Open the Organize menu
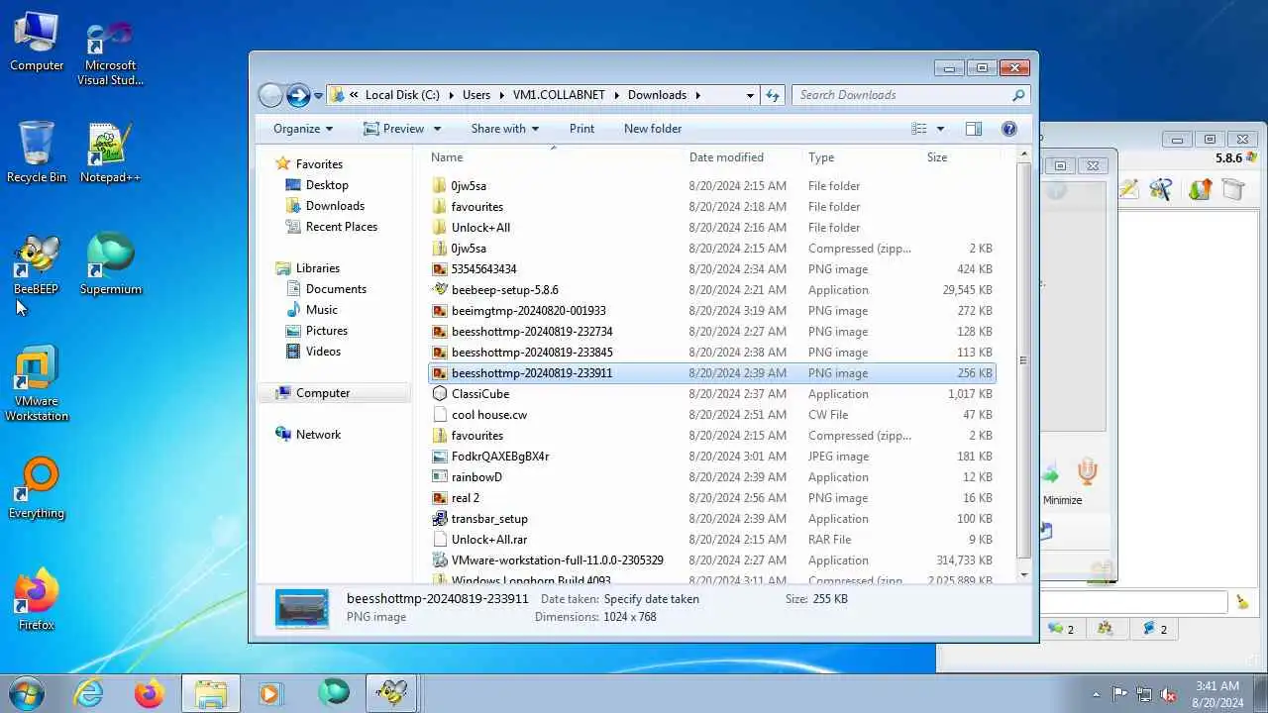Screen dimensions: 1268x713 (303, 129)
